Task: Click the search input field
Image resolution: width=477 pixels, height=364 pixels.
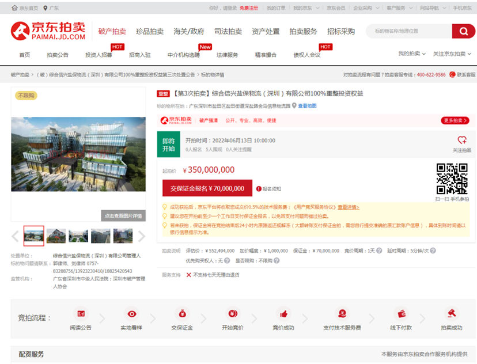Action: click(409, 31)
